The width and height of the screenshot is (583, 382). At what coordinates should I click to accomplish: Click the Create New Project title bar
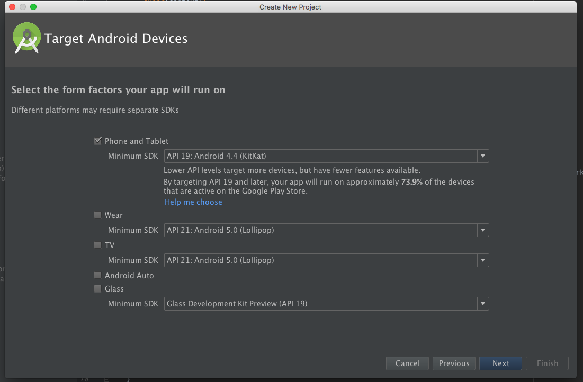(290, 7)
